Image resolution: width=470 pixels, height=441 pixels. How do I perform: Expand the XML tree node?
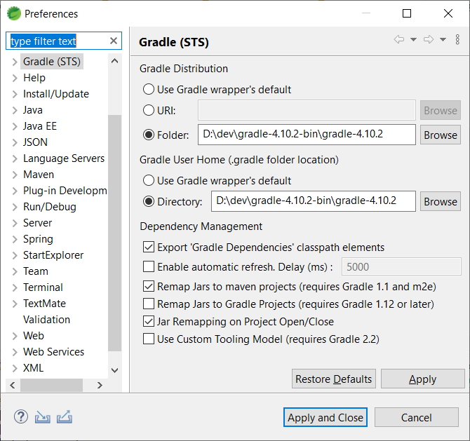pos(15,368)
